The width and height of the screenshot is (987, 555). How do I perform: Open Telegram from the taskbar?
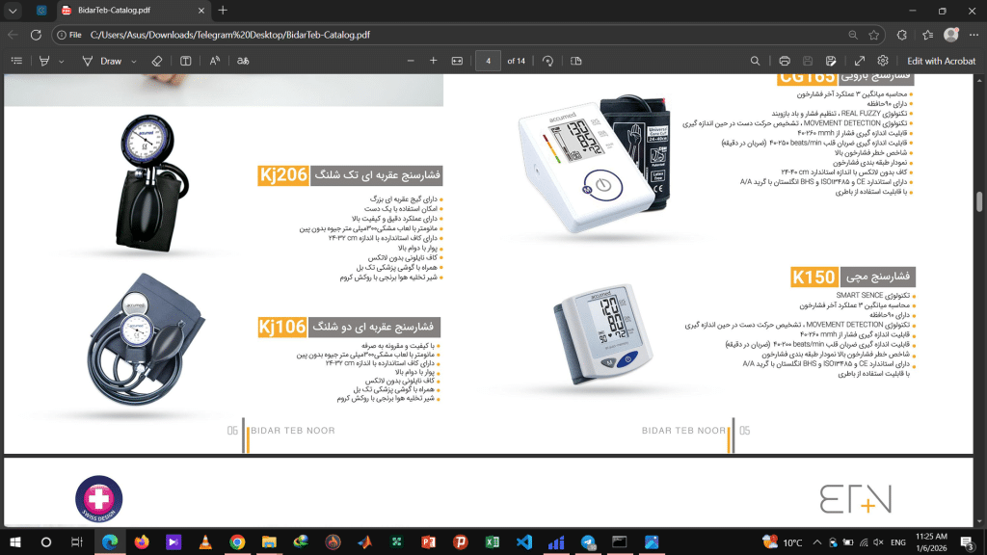click(588, 542)
